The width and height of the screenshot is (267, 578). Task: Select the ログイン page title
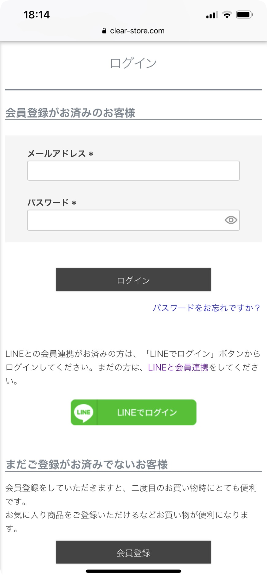click(133, 63)
